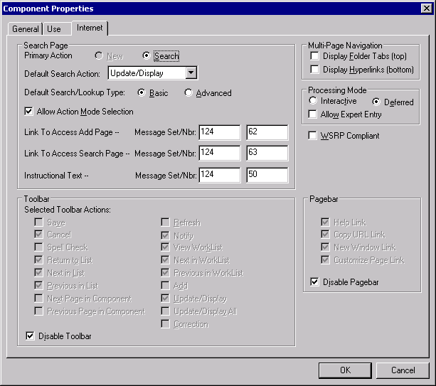Toggle the Return to List checkbox
This screenshot has width=436, height=386.
pyautogui.click(x=38, y=260)
